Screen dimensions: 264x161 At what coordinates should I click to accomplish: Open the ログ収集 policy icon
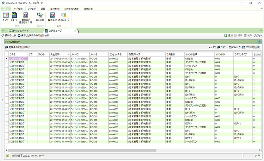pyautogui.click(x=40, y=17)
